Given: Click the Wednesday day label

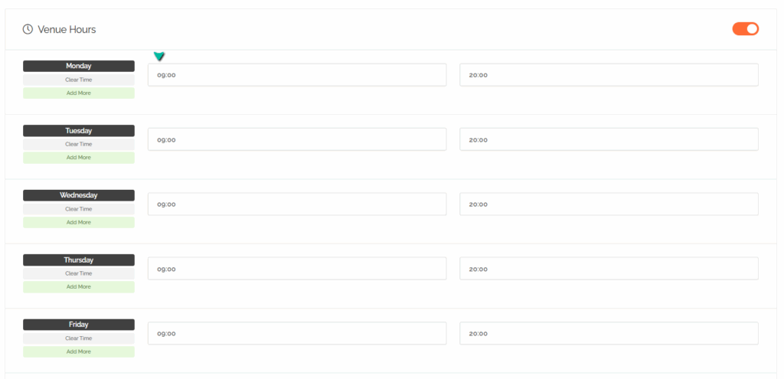Looking at the screenshot, I should [x=78, y=195].
